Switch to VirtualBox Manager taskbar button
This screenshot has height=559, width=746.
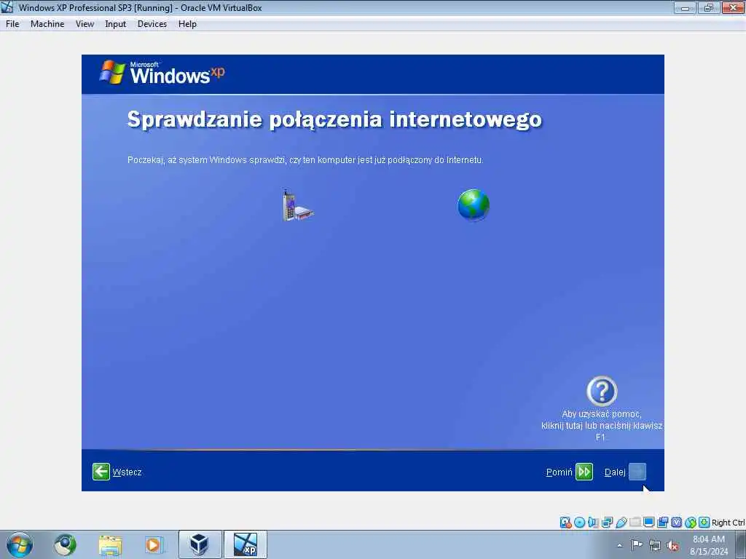200,544
